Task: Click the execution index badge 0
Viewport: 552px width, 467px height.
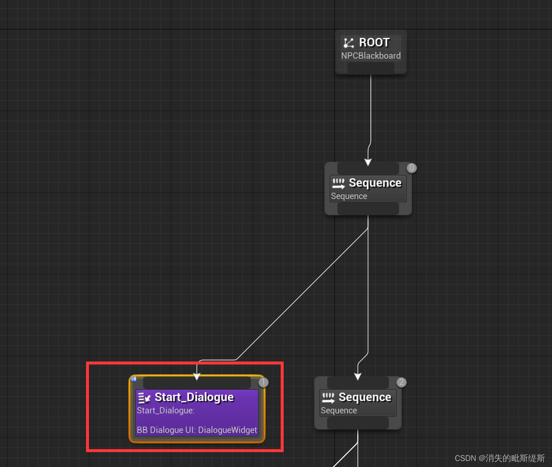Action: pos(411,168)
